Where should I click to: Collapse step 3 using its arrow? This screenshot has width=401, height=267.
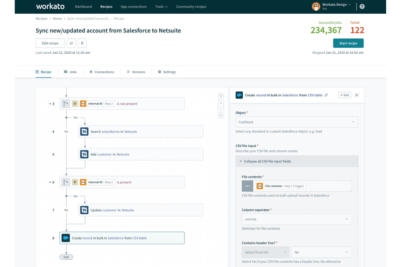[x=50, y=104]
